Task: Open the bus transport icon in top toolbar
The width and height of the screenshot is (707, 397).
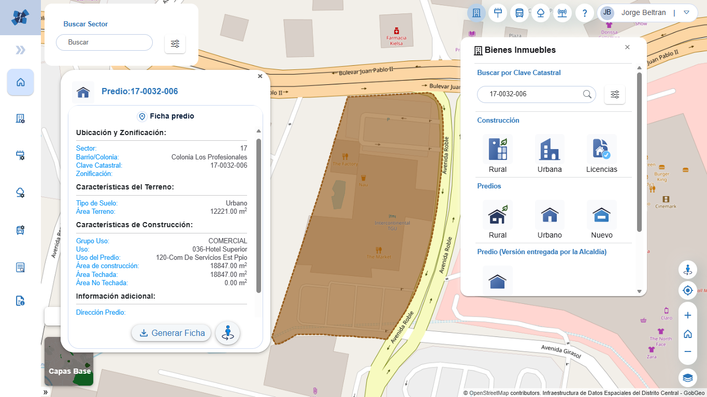Action: [519, 13]
